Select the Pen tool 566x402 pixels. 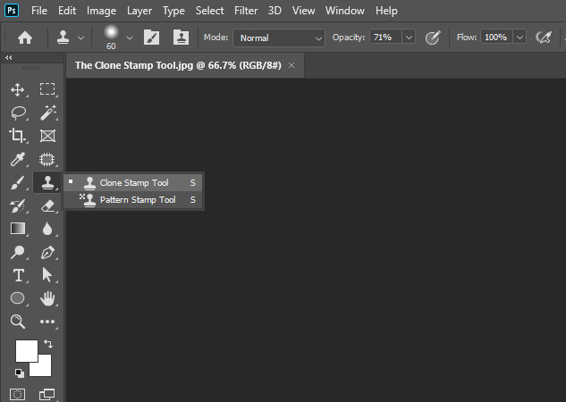coord(47,253)
